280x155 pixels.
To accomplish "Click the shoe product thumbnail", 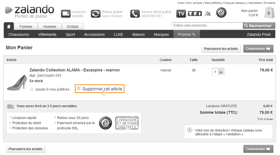I will pos(17,83).
